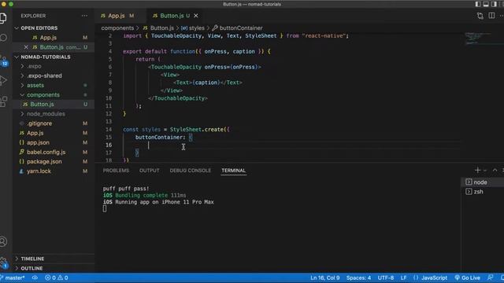
Task: Click the styles breadcrumb segment
Action: (x=193, y=28)
